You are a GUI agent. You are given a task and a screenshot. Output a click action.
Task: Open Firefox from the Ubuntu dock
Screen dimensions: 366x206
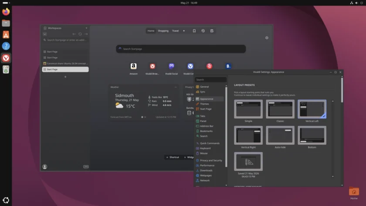(x=6, y=11)
